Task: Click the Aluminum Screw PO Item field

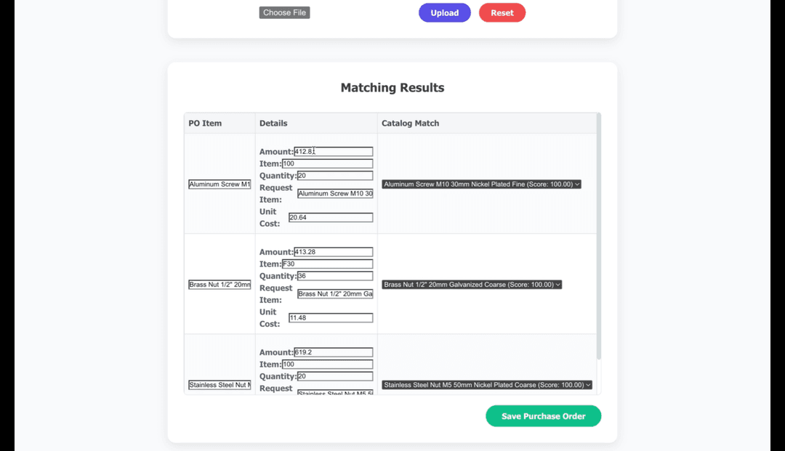Action: pos(220,184)
